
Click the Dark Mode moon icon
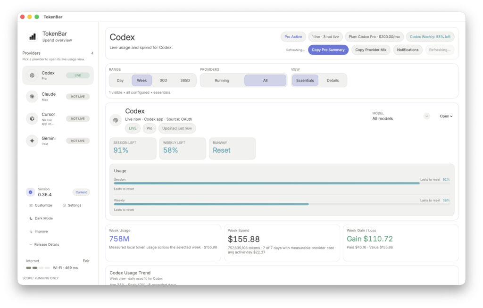(x=31, y=218)
